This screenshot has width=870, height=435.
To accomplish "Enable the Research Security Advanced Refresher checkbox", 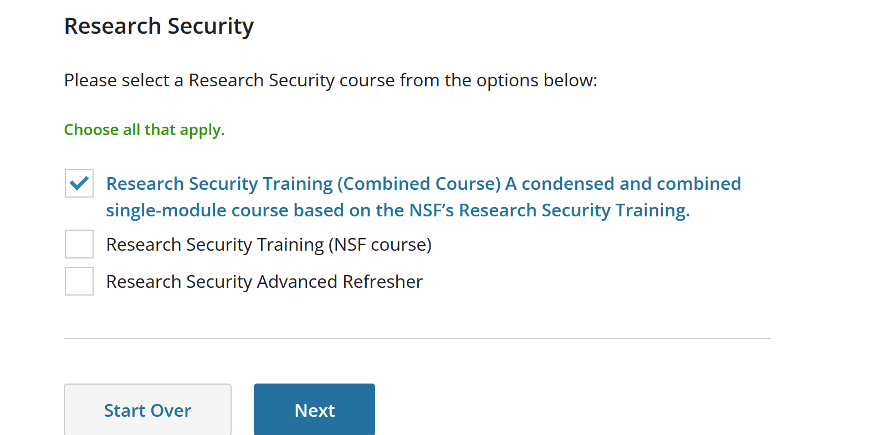I will 79,281.
